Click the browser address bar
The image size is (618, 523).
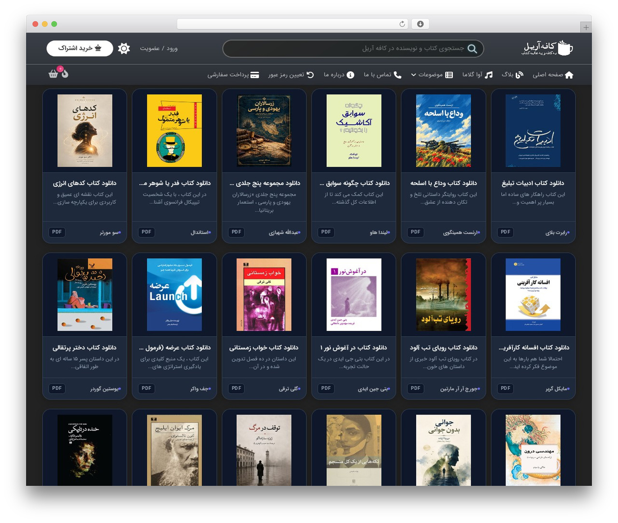[293, 24]
